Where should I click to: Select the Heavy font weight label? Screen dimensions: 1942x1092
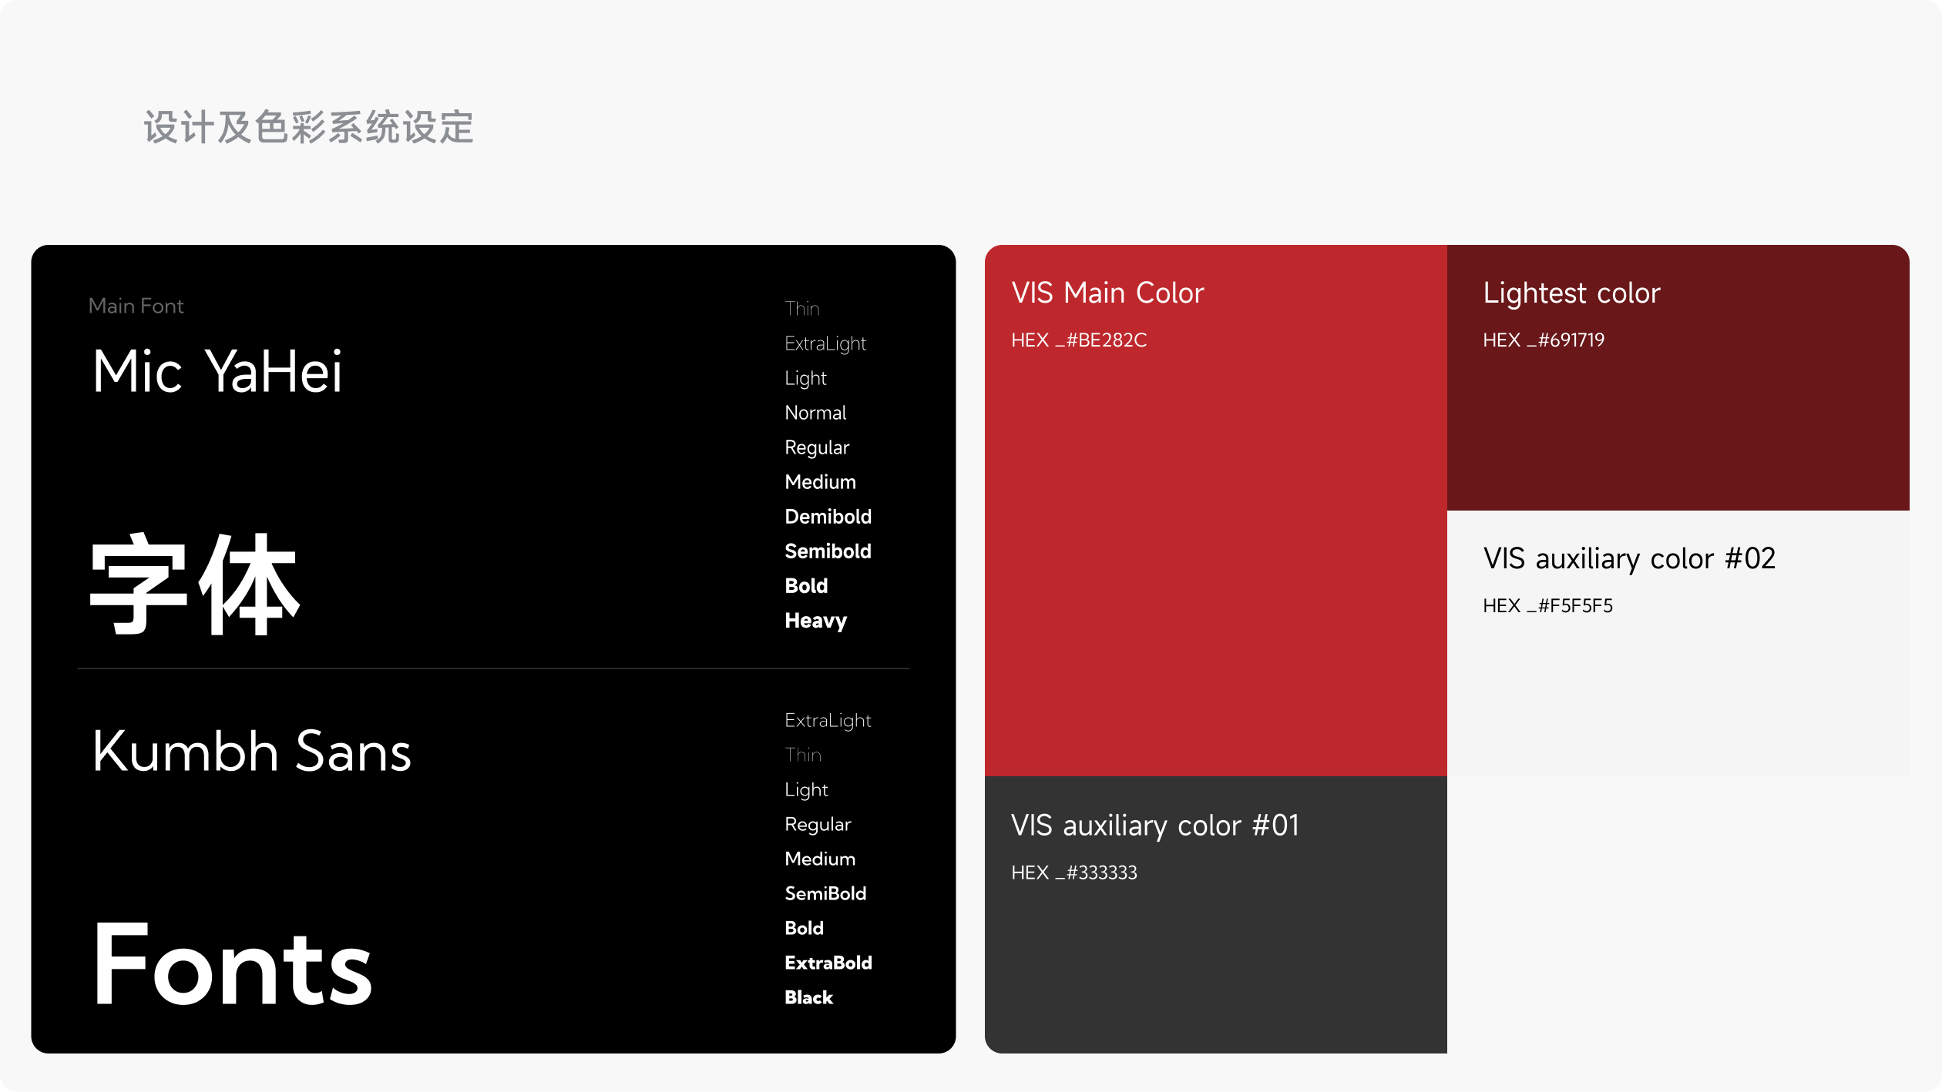[x=815, y=621]
